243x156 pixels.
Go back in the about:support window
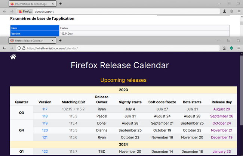[x=4, y=11]
